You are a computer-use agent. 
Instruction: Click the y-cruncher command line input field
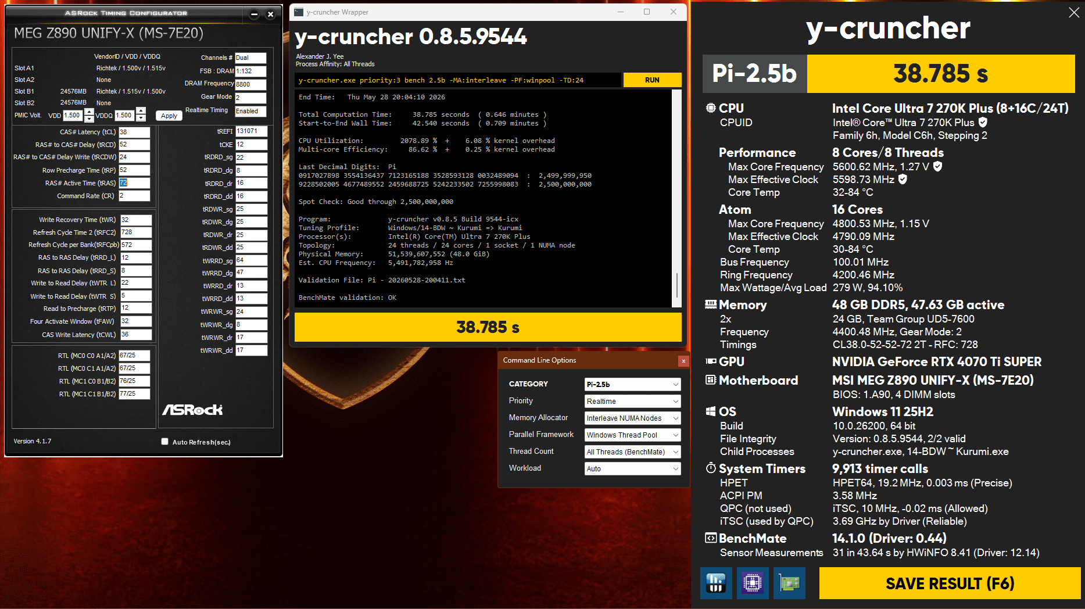tap(457, 80)
